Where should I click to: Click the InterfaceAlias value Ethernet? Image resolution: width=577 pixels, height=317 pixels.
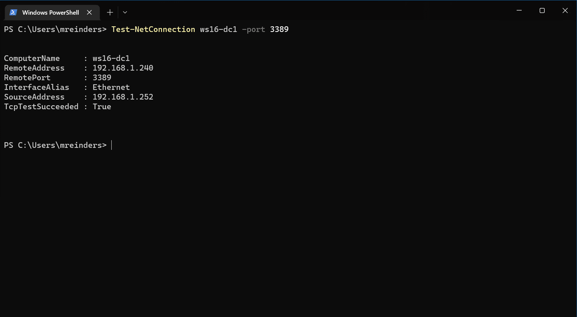point(111,87)
